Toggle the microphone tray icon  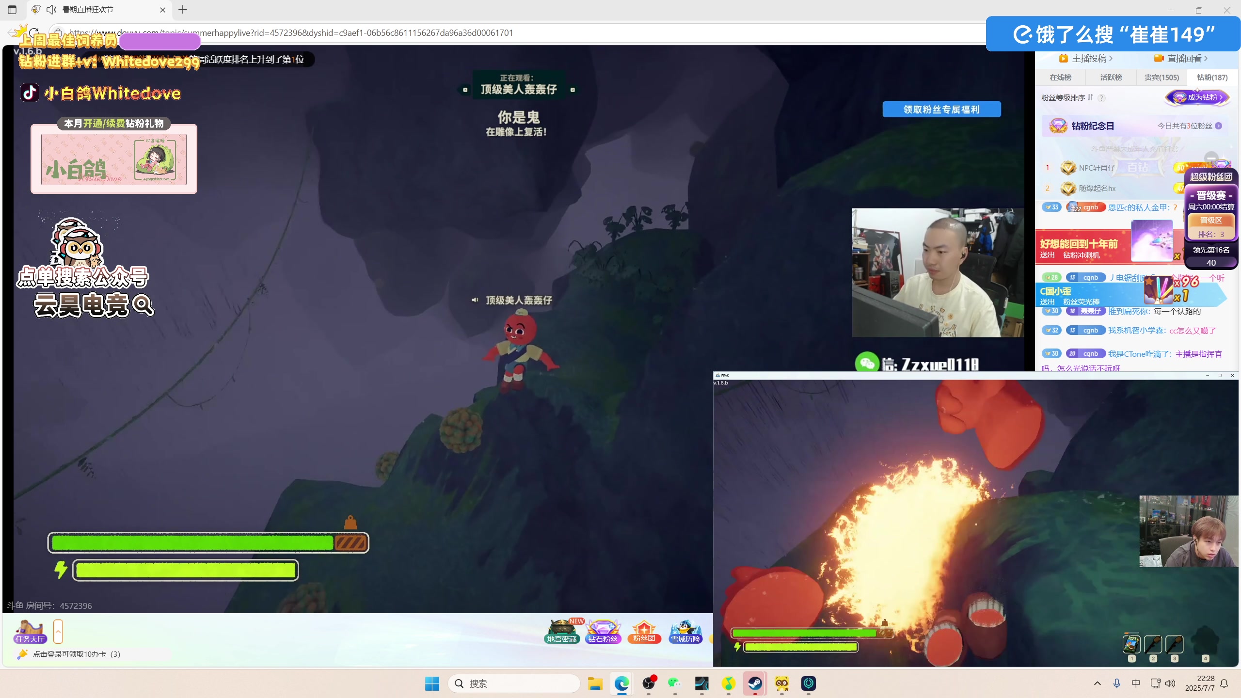coord(1117,683)
